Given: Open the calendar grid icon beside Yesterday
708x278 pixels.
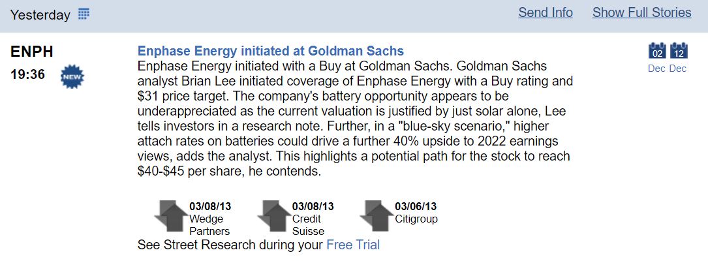Looking at the screenshot, I should [84, 14].
